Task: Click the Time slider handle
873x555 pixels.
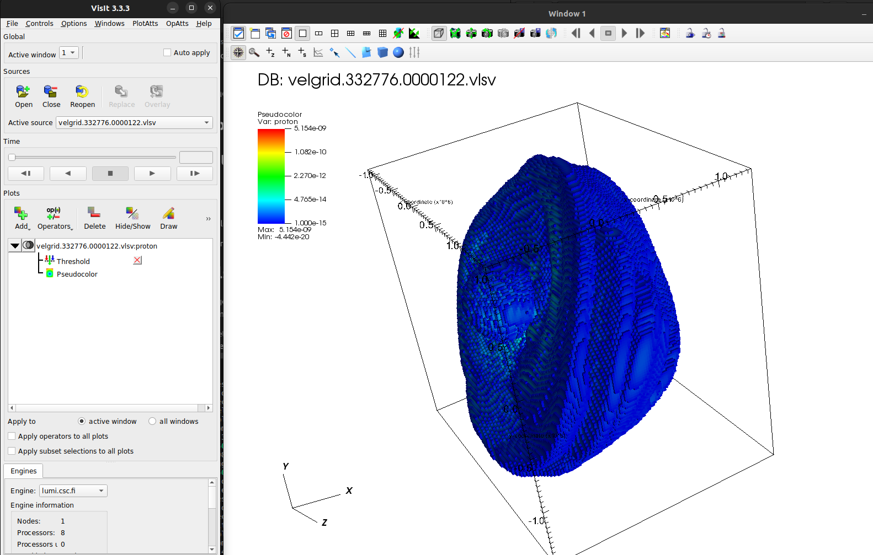Action: point(12,157)
